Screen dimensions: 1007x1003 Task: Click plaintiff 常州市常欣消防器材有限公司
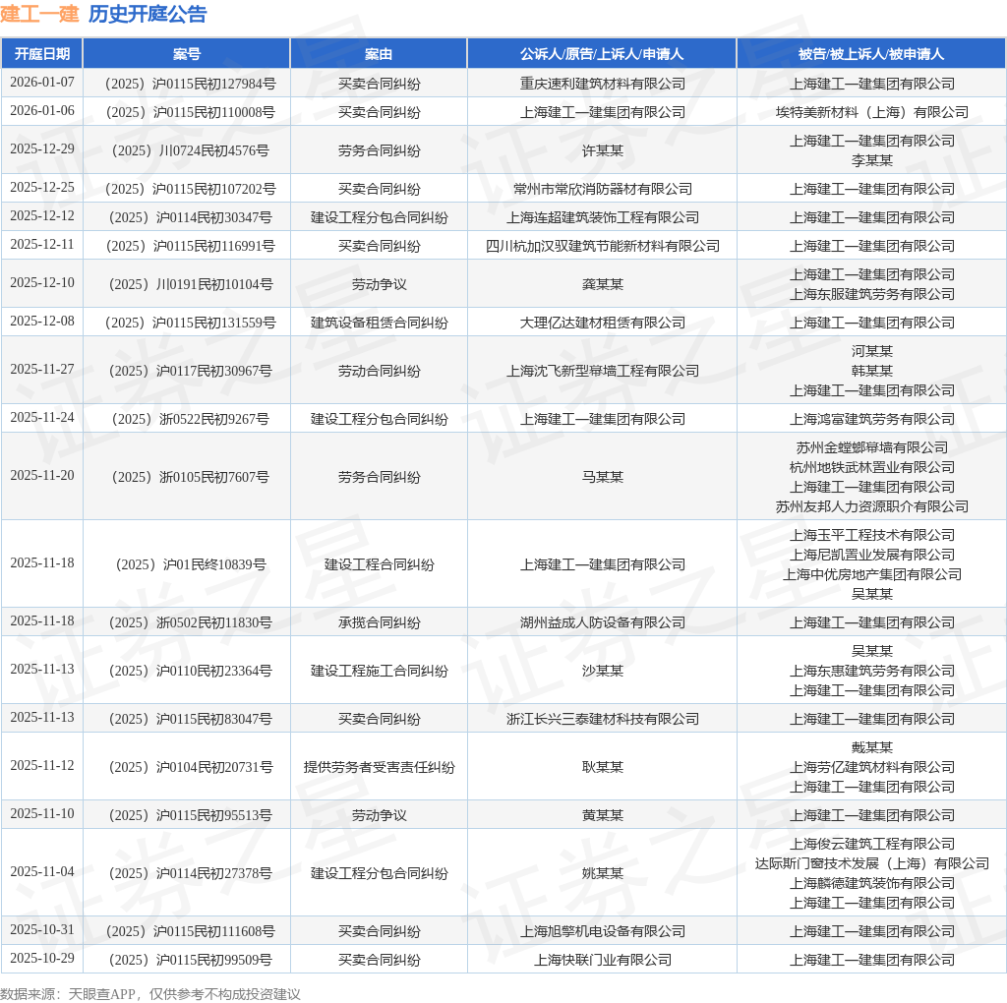(x=603, y=190)
